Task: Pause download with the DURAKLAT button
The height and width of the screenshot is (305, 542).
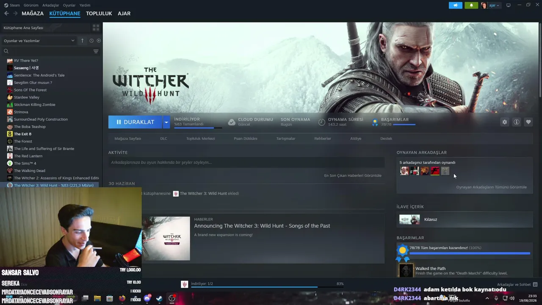Action: 135,122
